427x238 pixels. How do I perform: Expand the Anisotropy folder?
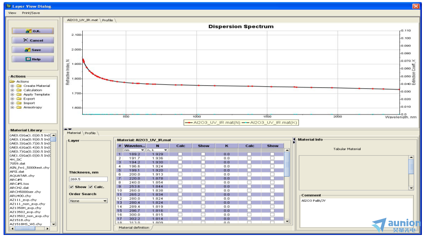point(12,107)
